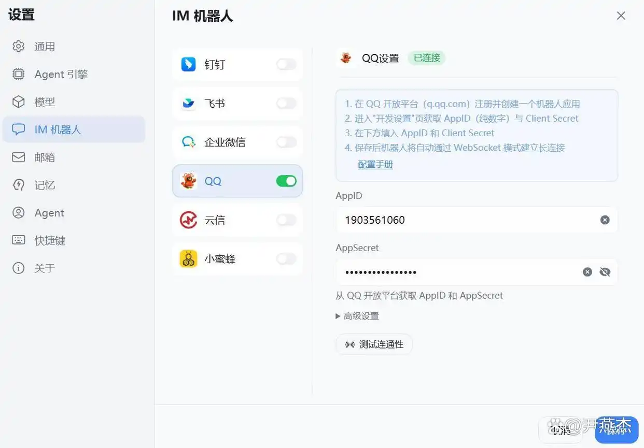
Task: Clear the AppID field with the × icon
Action: tap(605, 220)
